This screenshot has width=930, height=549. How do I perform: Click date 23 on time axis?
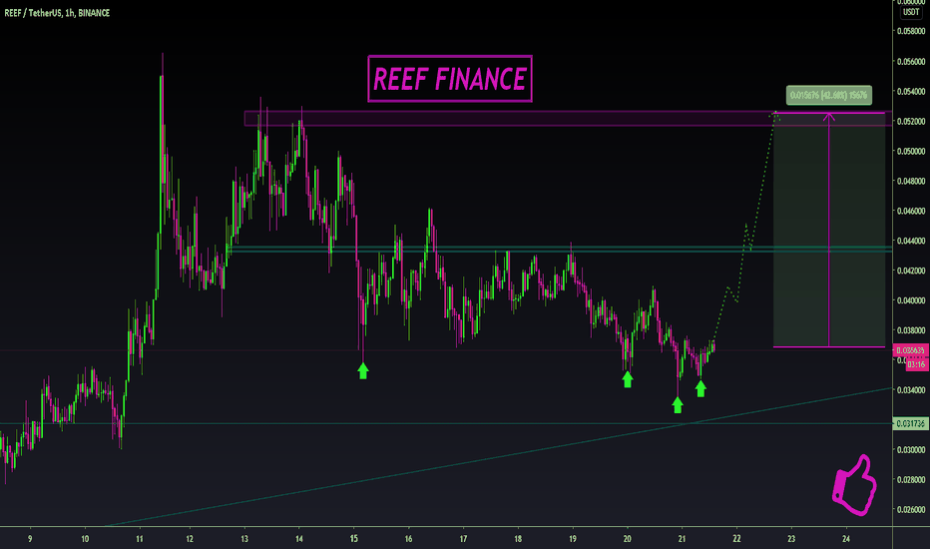(791, 539)
